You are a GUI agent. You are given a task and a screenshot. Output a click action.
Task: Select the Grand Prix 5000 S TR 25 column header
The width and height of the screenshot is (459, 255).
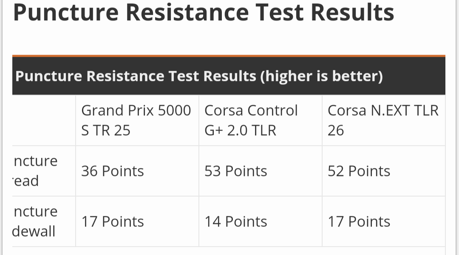(x=136, y=120)
